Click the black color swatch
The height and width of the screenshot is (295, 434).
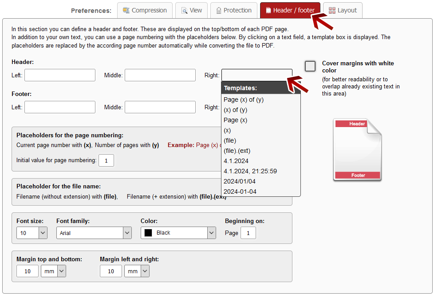tap(148, 233)
